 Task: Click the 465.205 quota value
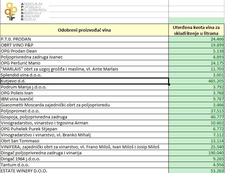[x=196, y=81]
